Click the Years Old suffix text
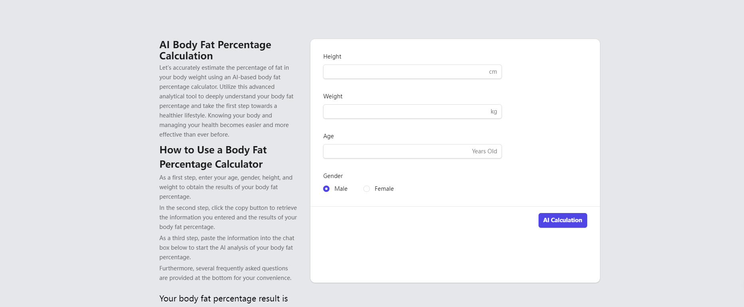Image resolution: width=744 pixels, height=307 pixels. pyautogui.click(x=484, y=151)
